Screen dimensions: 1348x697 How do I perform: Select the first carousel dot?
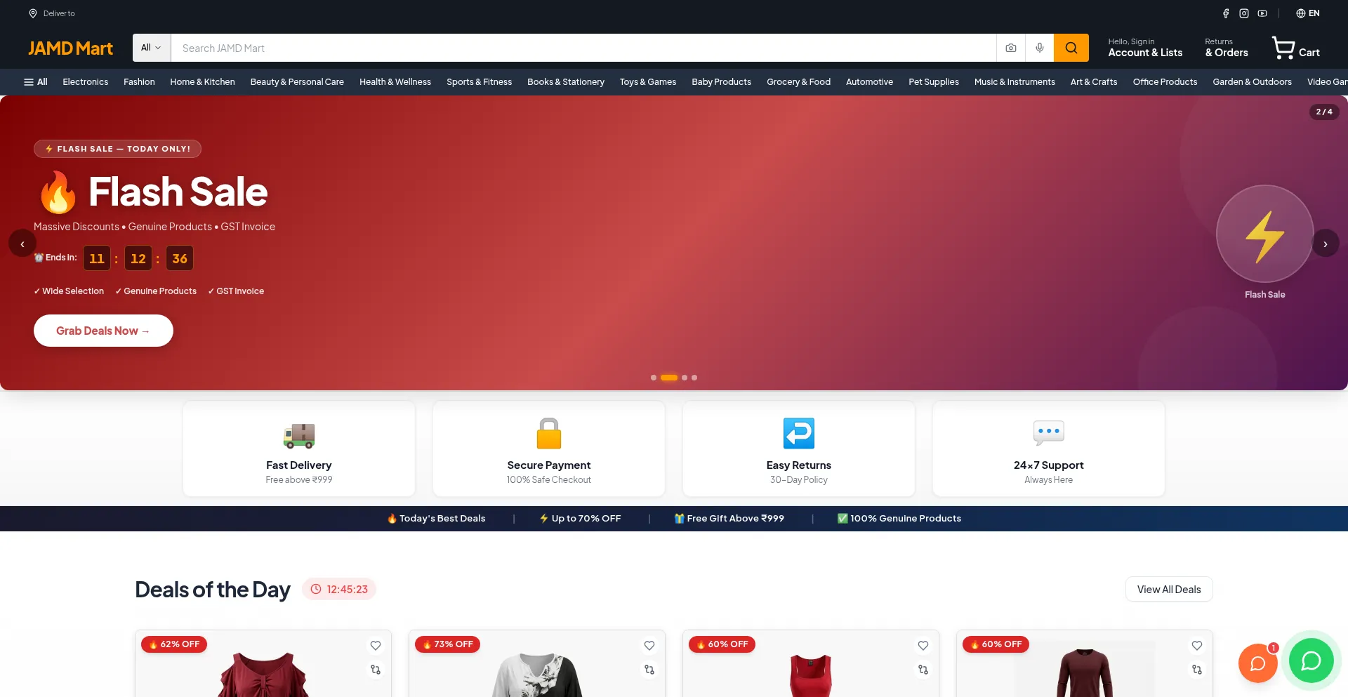(654, 378)
